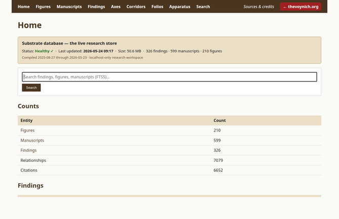The image size is (339, 219).
Task: Open Manuscripts in navigation bar
Action: (x=69, y=7)
